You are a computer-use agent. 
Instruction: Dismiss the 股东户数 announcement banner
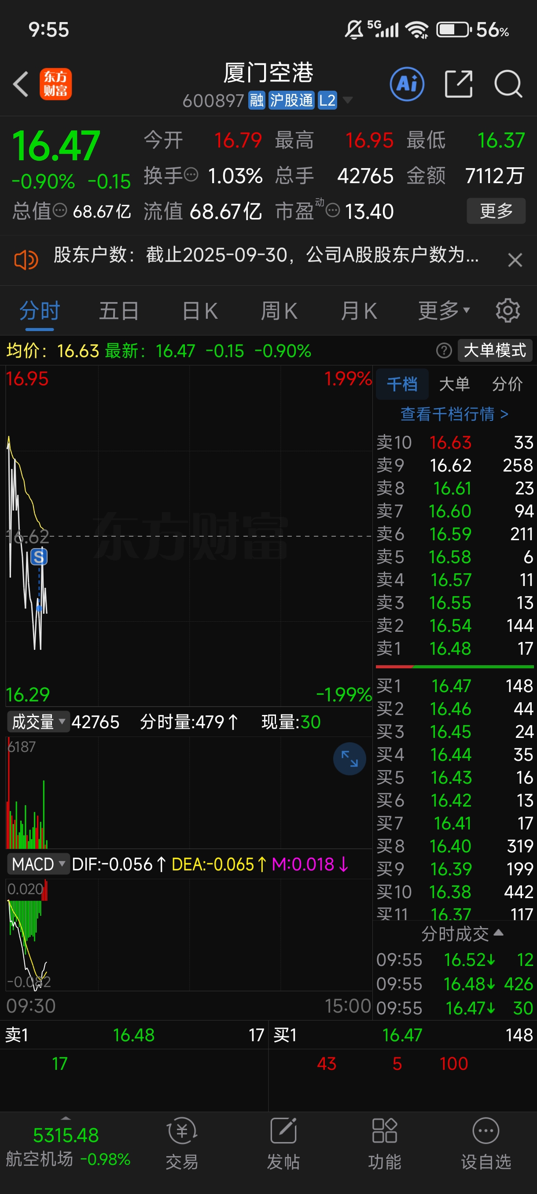pyautogui.click(x=515, y=260)
